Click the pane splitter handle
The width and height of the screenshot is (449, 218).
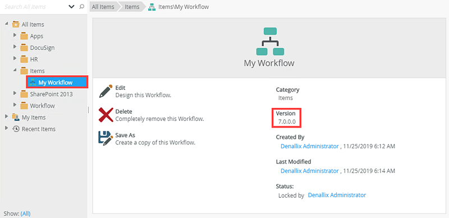coord(89,110)
